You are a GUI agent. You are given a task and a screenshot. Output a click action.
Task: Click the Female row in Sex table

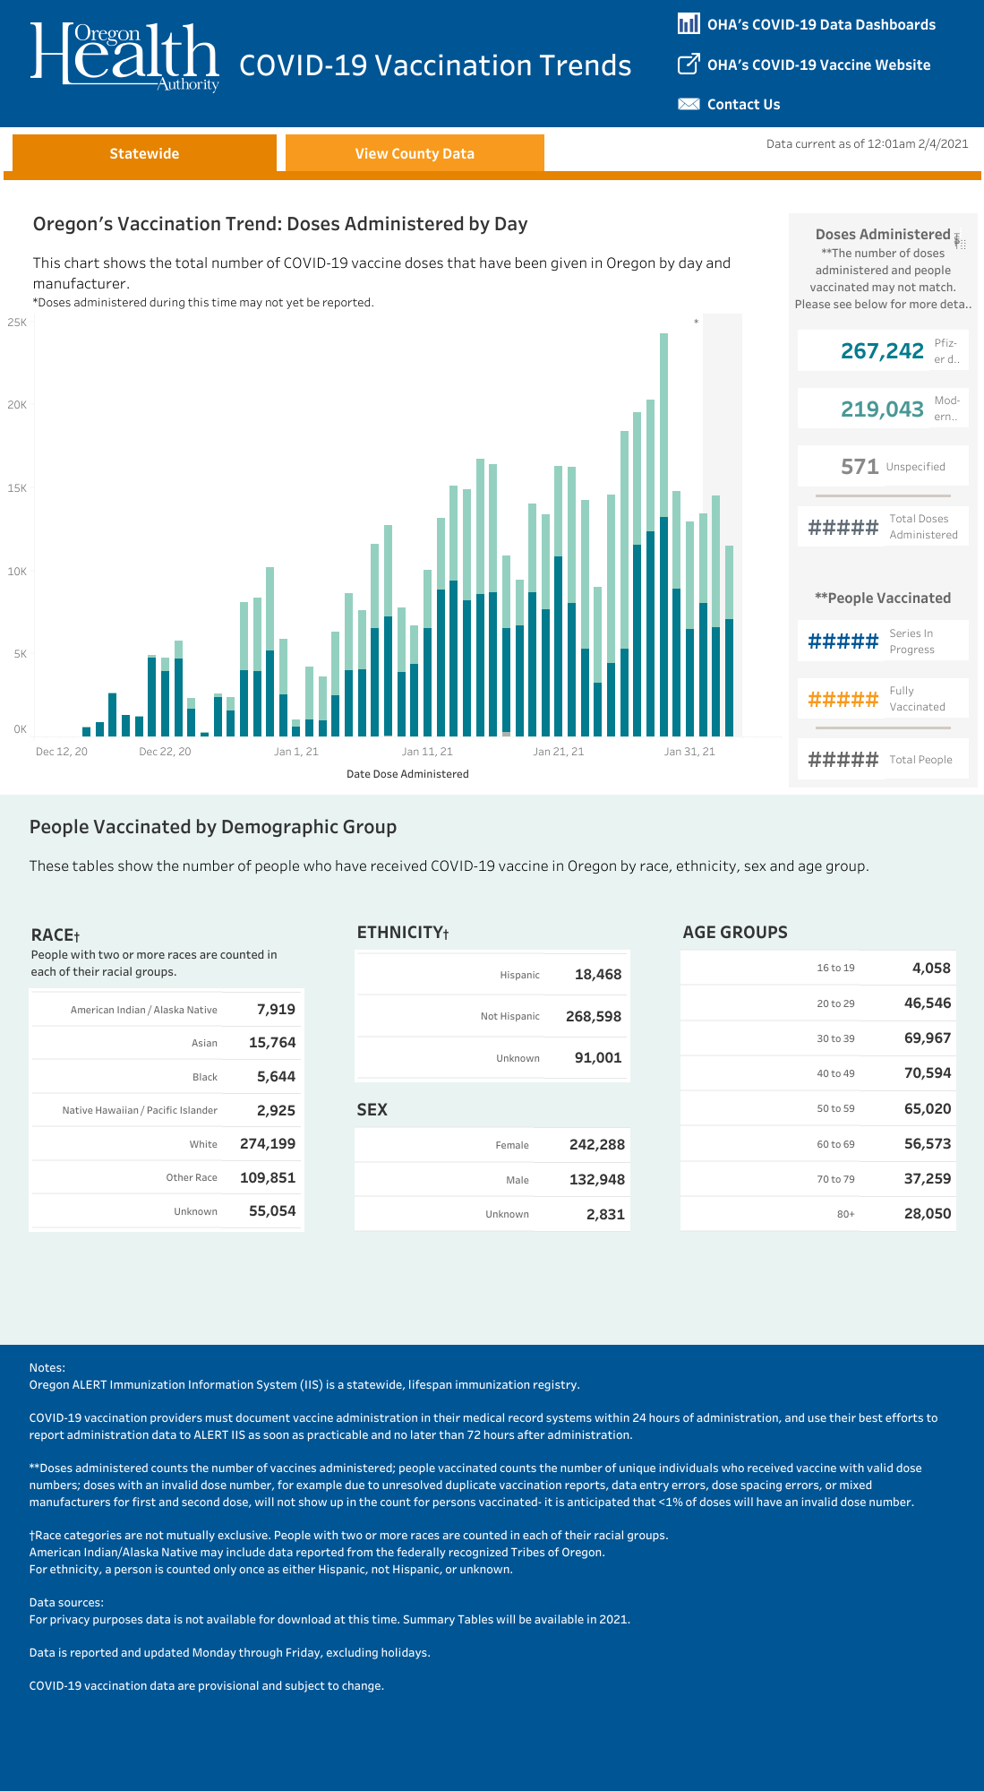point(492,1145)
